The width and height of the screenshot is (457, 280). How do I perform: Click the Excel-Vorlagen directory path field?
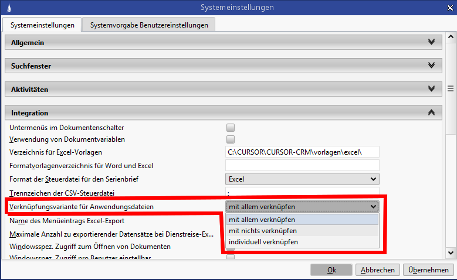point(302,152)
